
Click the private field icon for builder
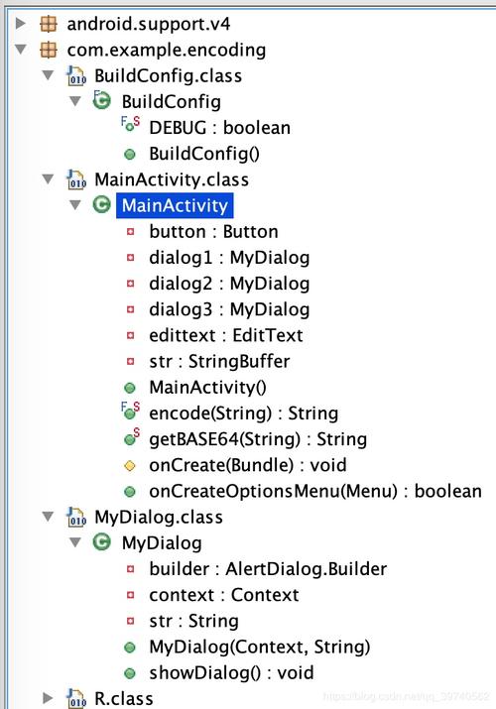click(x=130, y=569)
